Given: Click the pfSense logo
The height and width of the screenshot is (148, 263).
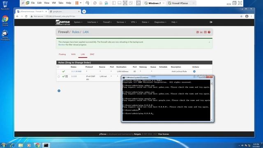Looking at the screenshot, I should coord(63,22).
